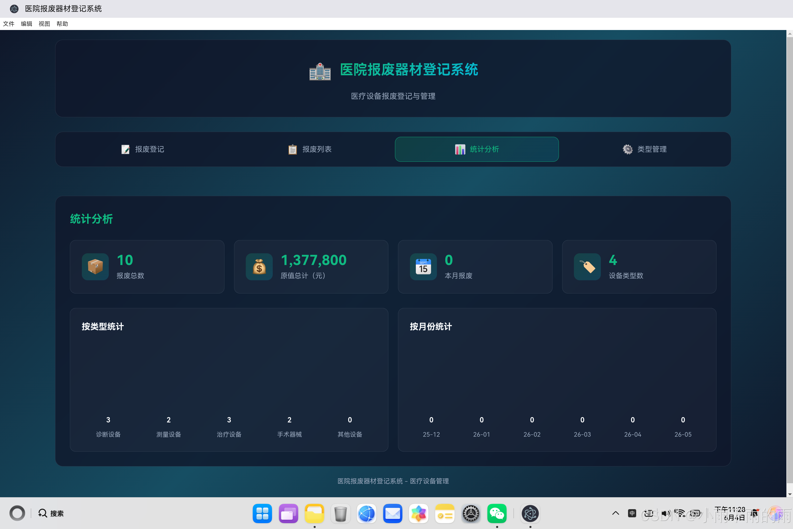
Task: Click the scrollbar up arrow
Action: pos(790,33)
